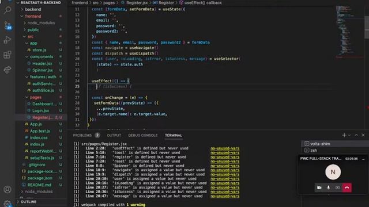369x207 pixels.
Task: Click the pages breadcrumb segment
Action: tap(109, 3)
